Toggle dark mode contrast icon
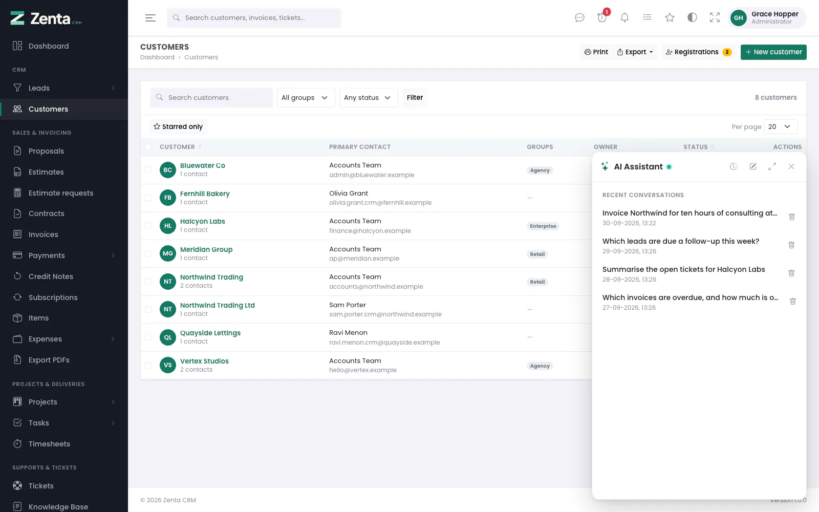The height and width of the screenshot is (512, 819). pos(692,18)
